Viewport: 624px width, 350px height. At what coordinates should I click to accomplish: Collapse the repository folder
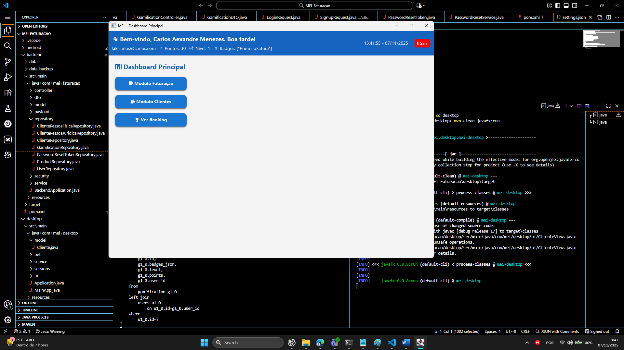[44, 119]
